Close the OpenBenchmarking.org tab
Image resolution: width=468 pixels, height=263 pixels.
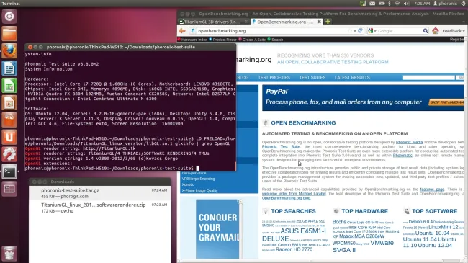[x=319, y=22]
